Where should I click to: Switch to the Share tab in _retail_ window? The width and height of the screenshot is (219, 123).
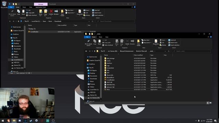100,37
